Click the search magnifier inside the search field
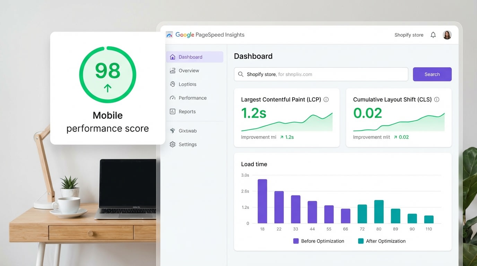The width and height of the screenshot is (477, 266). point(241,74)
